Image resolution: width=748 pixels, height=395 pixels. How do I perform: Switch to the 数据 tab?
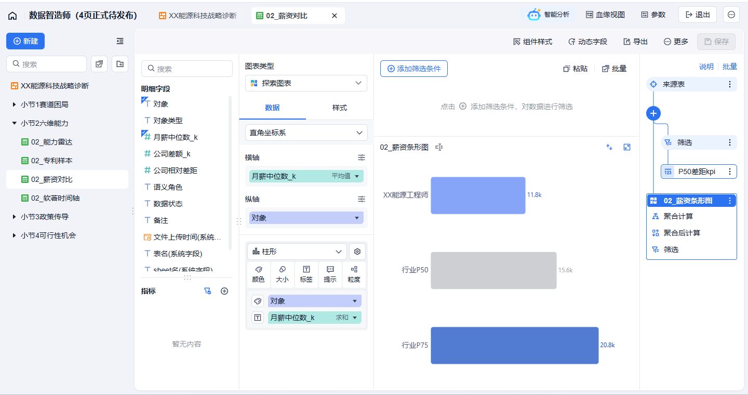click(272, 108)
